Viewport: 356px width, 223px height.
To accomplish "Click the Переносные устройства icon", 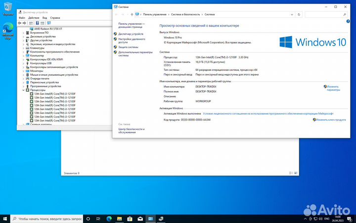I will point(28,82).
